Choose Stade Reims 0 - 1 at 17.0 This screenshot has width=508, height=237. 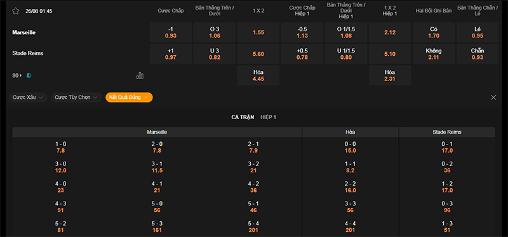point(447,147)
